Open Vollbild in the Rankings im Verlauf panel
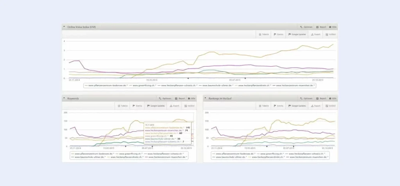 tap(330, 106)
